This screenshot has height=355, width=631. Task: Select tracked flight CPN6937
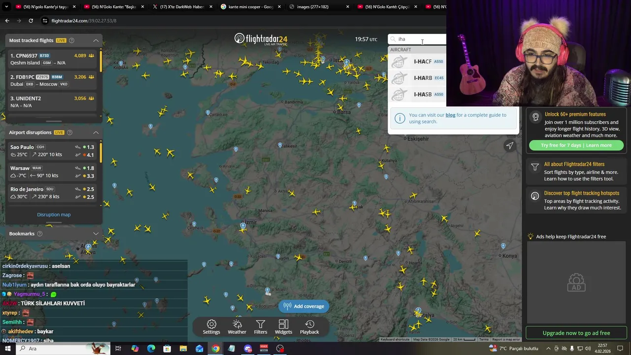tap(53, 59)
